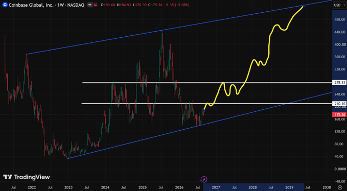Click the 2022 label on the time axis
Viewport: 347px width, 191px height.
click(32, 187)
